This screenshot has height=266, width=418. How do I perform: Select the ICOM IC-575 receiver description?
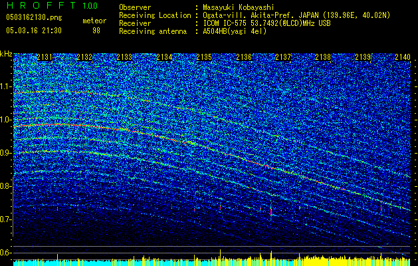coord(266,23)
